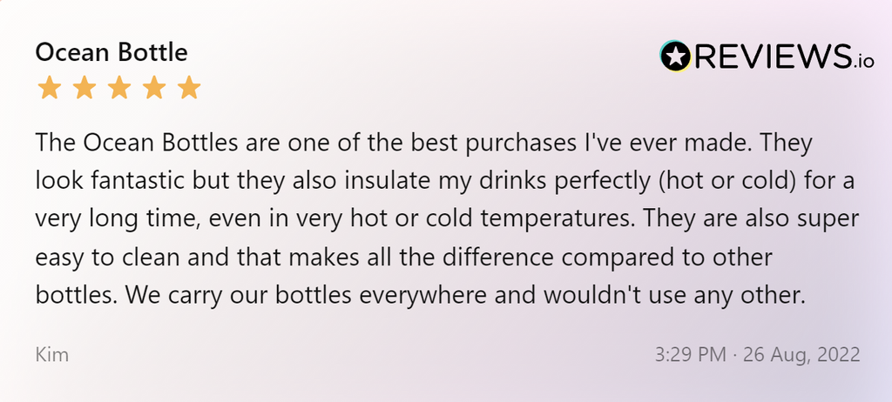
Task: Open reviewer name "Kim"
Action: 51,355
